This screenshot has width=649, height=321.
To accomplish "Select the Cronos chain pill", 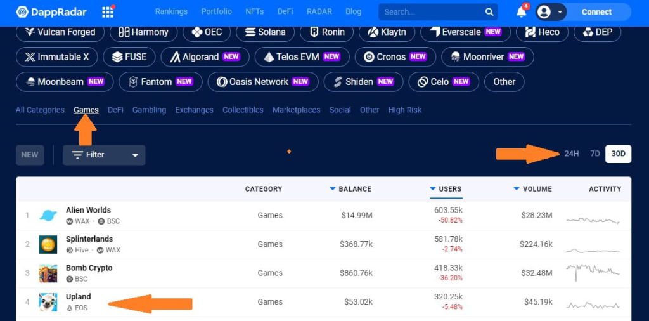I will (x=395, y=56).
